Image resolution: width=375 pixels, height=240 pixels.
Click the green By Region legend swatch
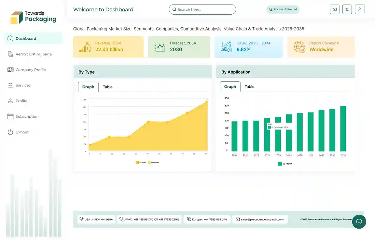pos(280,164)
